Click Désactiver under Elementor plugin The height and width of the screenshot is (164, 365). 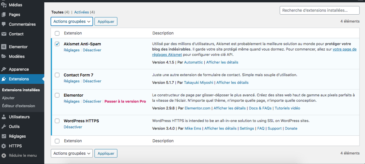[x=92, y=101]
